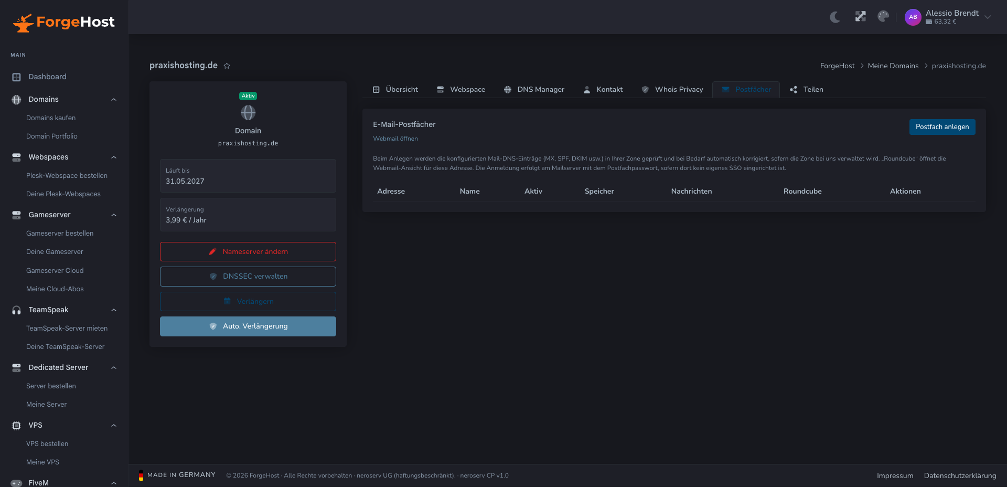The image size is (1007, 487).
Task: Click the fullscreen expand icon
Action: pyautogui.click(x=860, y=17)
